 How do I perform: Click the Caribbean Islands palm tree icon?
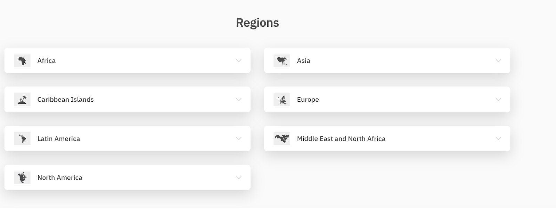coord(22,100)
